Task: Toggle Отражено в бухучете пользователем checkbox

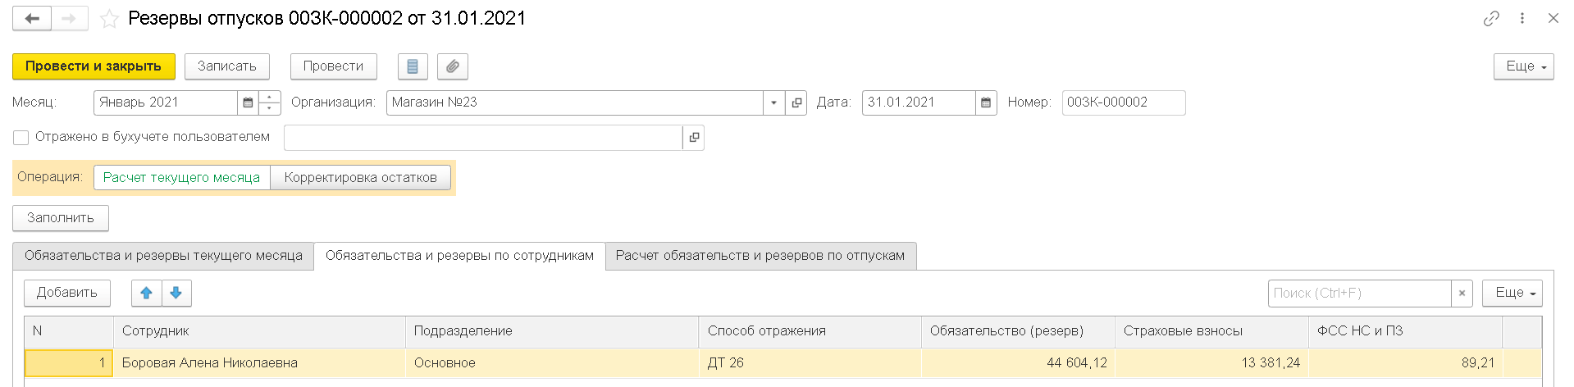Action: pyautogui.click(x=21, y=138)
